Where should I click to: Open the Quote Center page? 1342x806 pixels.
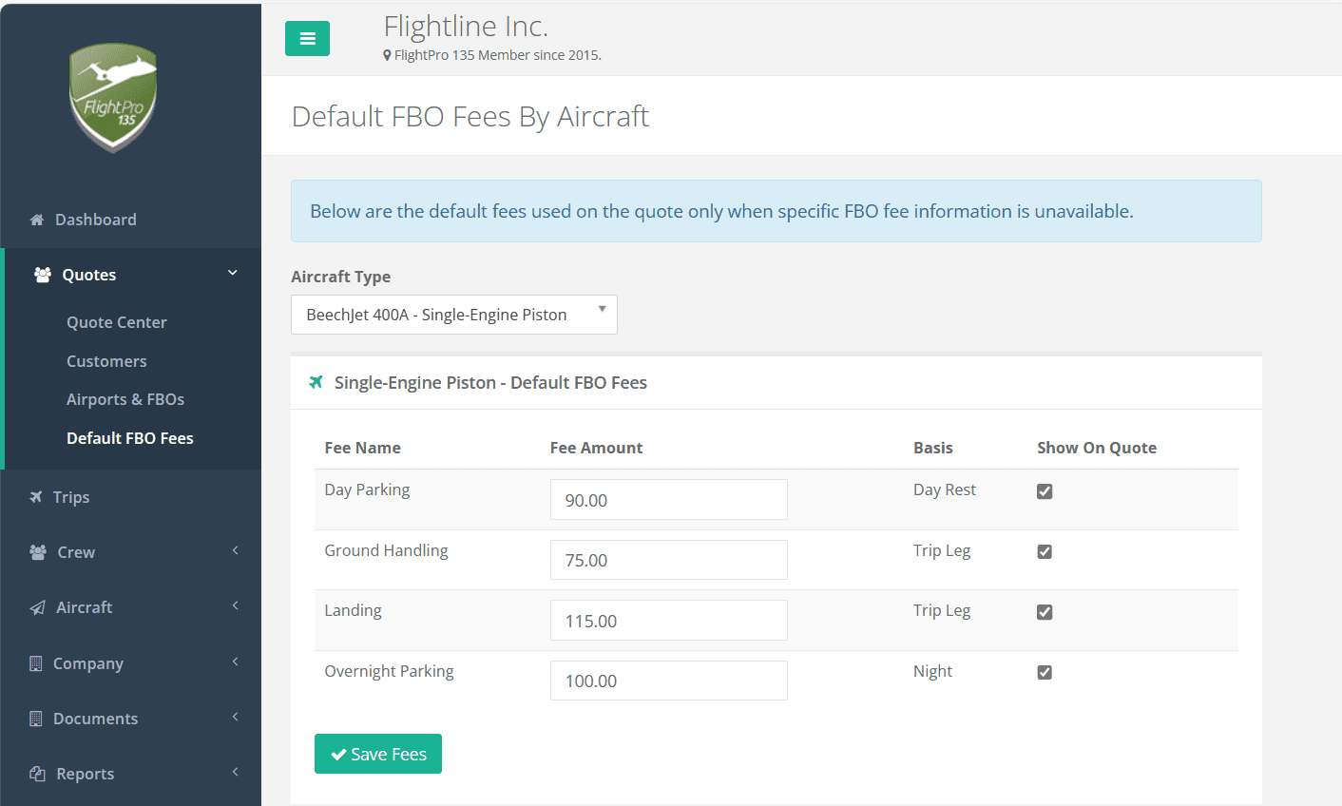point(116,321)
